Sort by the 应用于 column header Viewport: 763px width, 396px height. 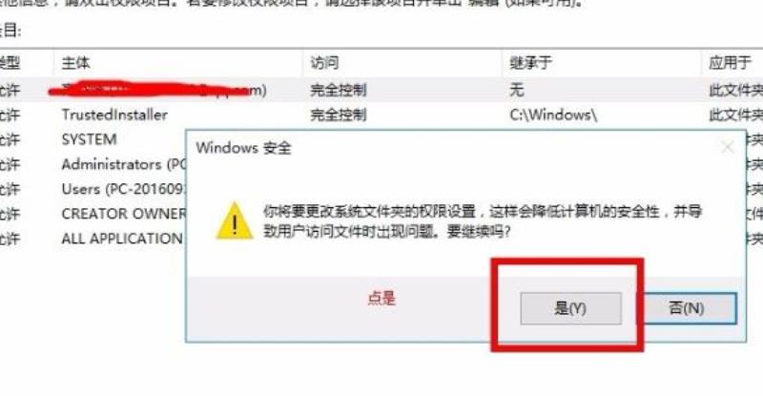pos(730,63)
